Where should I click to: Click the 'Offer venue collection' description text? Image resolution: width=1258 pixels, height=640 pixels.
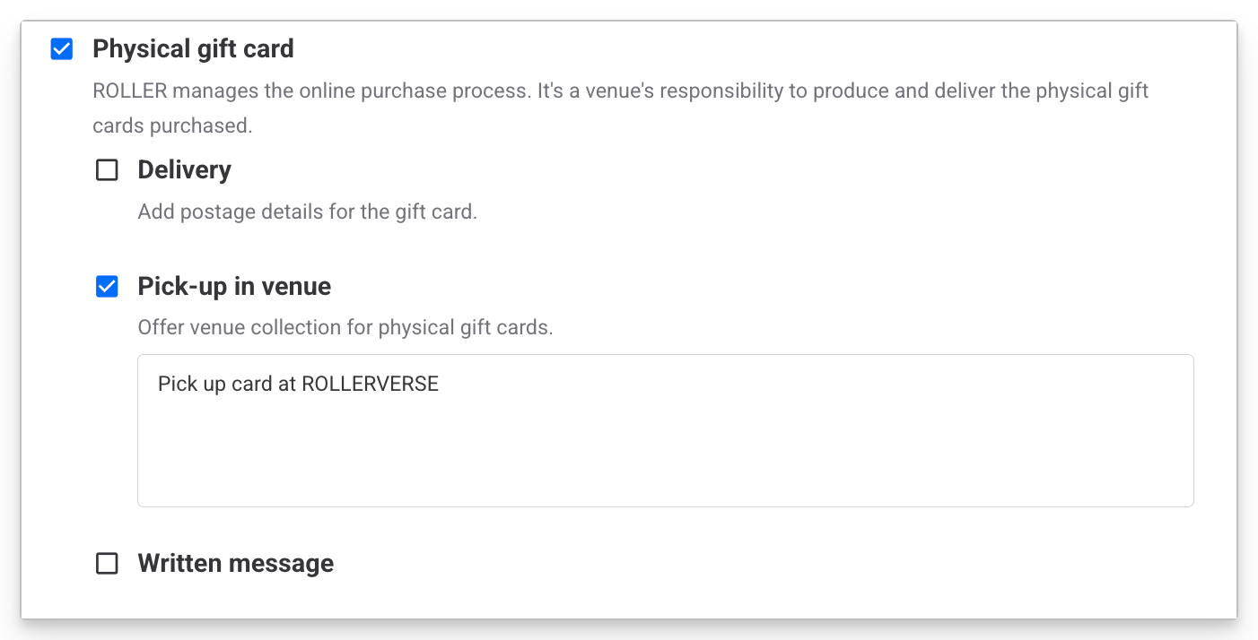pos(345,327)
